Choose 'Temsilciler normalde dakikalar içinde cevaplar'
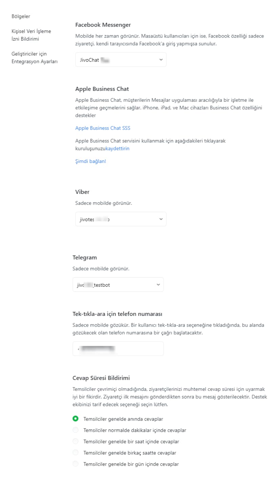The height and width of the screenshot is (492, 276). point(76,430)
